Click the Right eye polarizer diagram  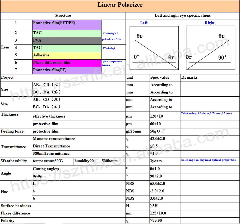click(210, 48)
